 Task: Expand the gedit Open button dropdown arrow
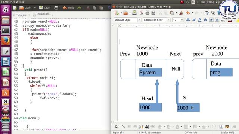(35, 7)
